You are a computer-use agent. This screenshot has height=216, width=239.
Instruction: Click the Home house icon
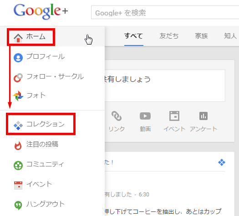(18, 38)
